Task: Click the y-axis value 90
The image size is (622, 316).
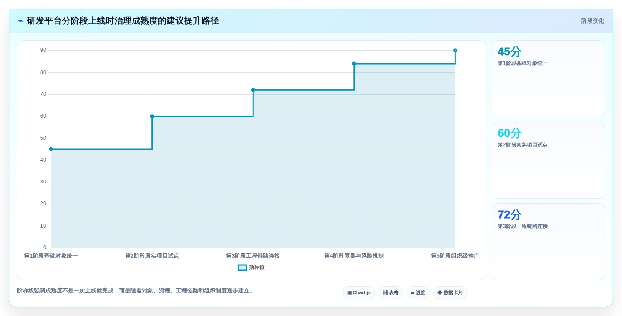Action: (x=43, y=50)
